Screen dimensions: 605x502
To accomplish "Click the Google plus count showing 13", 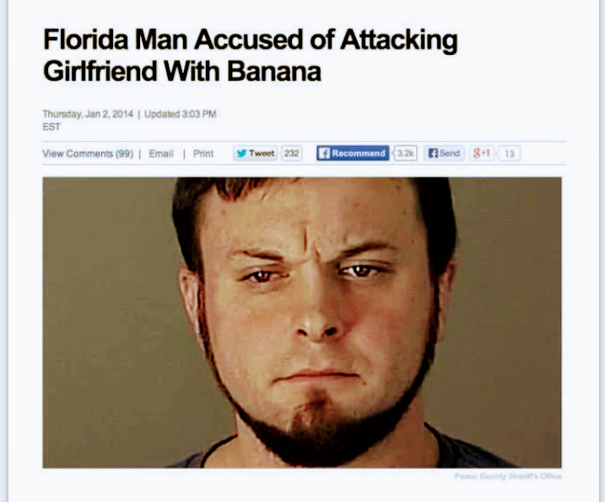I will pyautogui.click(x=510, y=154).
